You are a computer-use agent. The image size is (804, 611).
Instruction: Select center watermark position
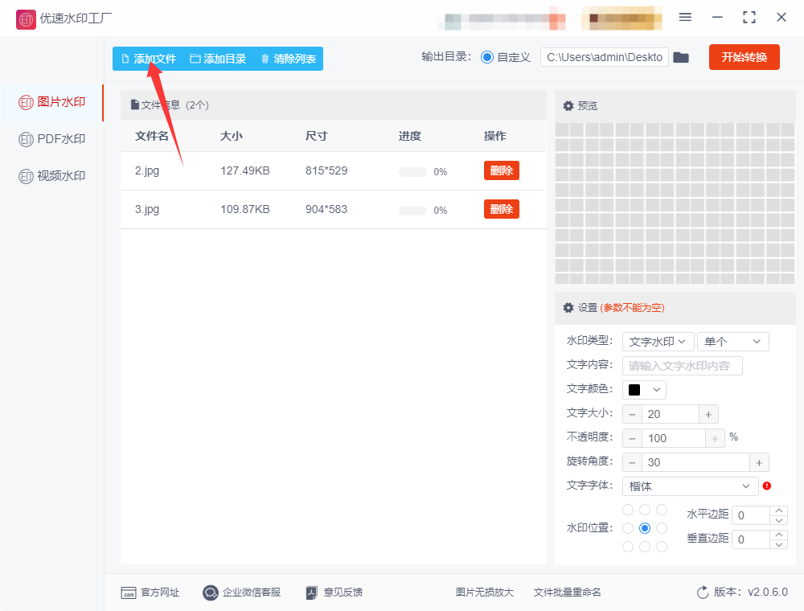coord(645,528)
